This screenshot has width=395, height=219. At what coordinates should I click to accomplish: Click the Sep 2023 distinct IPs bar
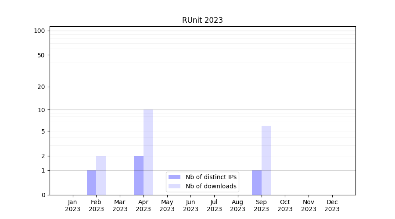257,183
